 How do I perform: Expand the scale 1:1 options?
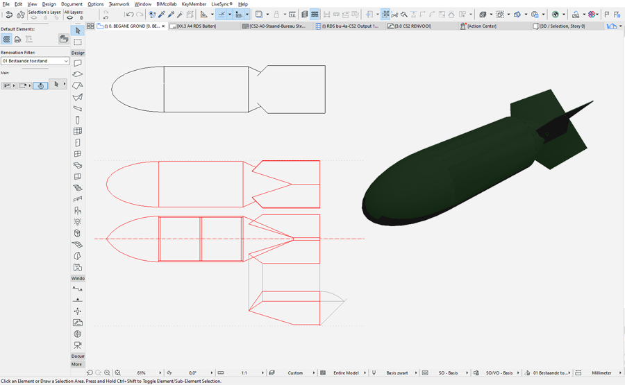coord(262,373)
